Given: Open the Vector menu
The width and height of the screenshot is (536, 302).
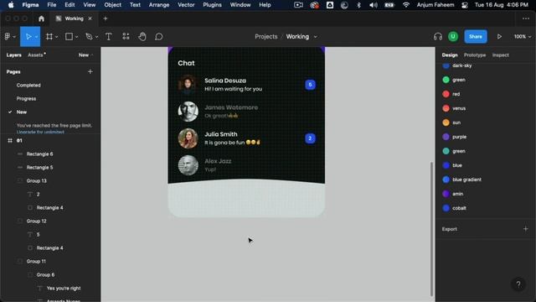Looking at the screenshot, I should point(186,5).
